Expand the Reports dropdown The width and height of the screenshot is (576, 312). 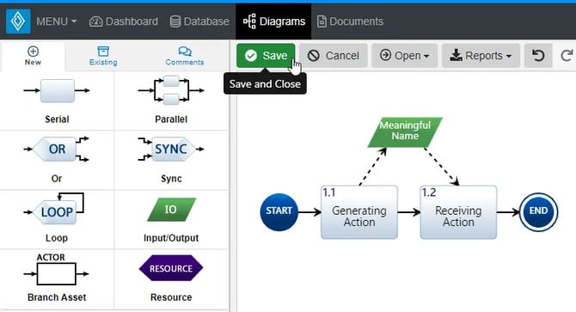point(481,56)
